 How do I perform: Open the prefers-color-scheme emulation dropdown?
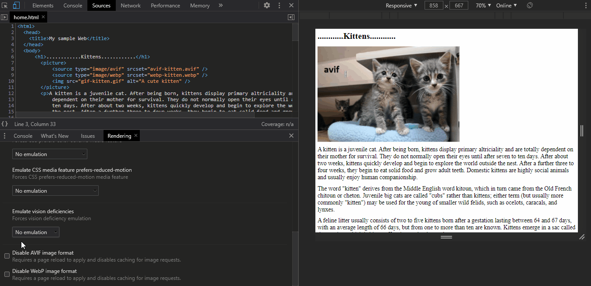50,154
